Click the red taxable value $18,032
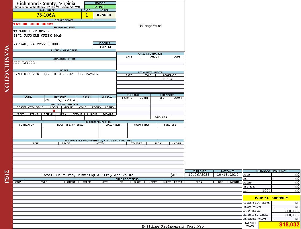301x229 pixels. (x=289, y=225)
